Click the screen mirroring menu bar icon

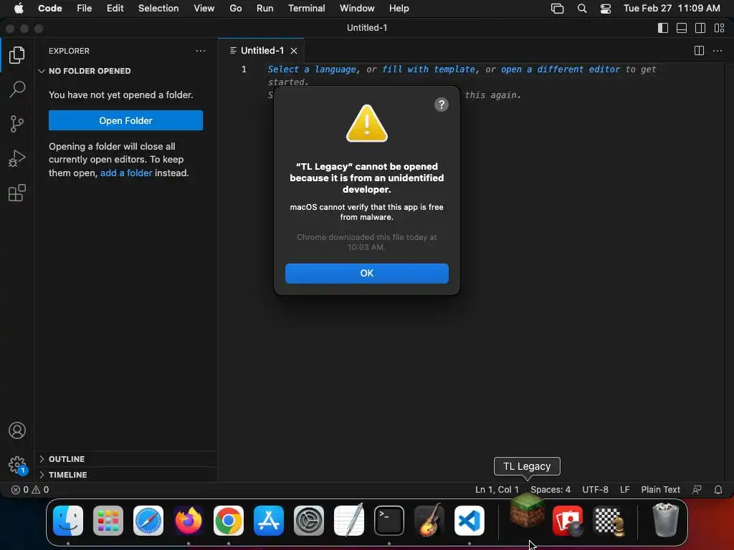(557, 9)
